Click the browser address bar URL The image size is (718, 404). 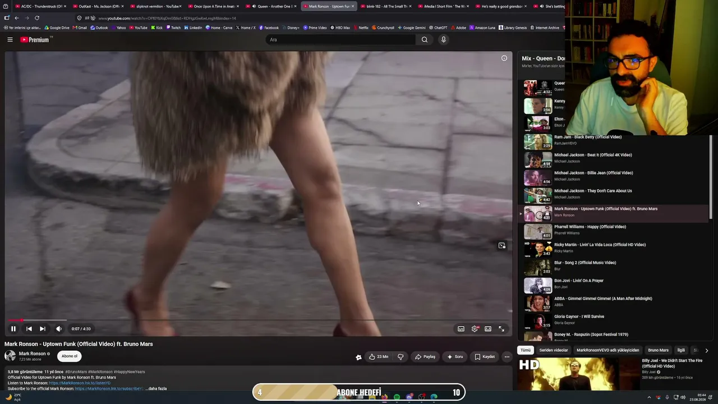pyautogui.click(x=167, y=18)
